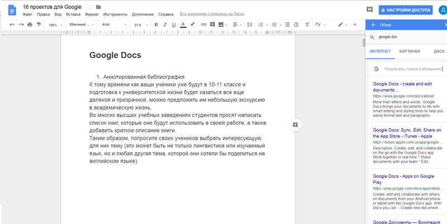Switch to the Интернет tab
The width and height of the screenshot is (447, 224).
[381, 51]
